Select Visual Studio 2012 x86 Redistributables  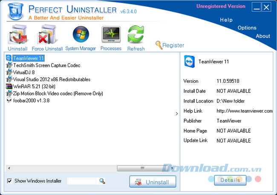(52, 79)
